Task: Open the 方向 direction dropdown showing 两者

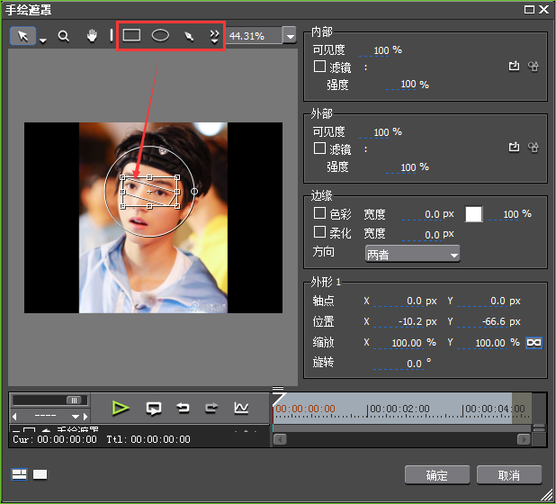Action: (412, 255)
